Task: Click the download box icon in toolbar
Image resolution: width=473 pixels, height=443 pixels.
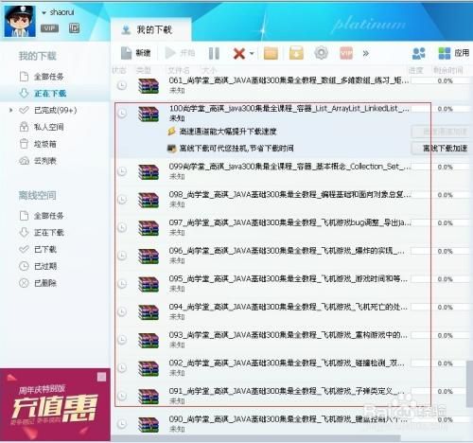Action: pos(296,53)
